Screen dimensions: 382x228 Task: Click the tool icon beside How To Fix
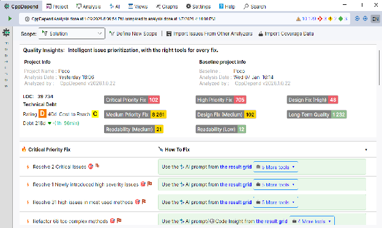[x=160, y=149]
